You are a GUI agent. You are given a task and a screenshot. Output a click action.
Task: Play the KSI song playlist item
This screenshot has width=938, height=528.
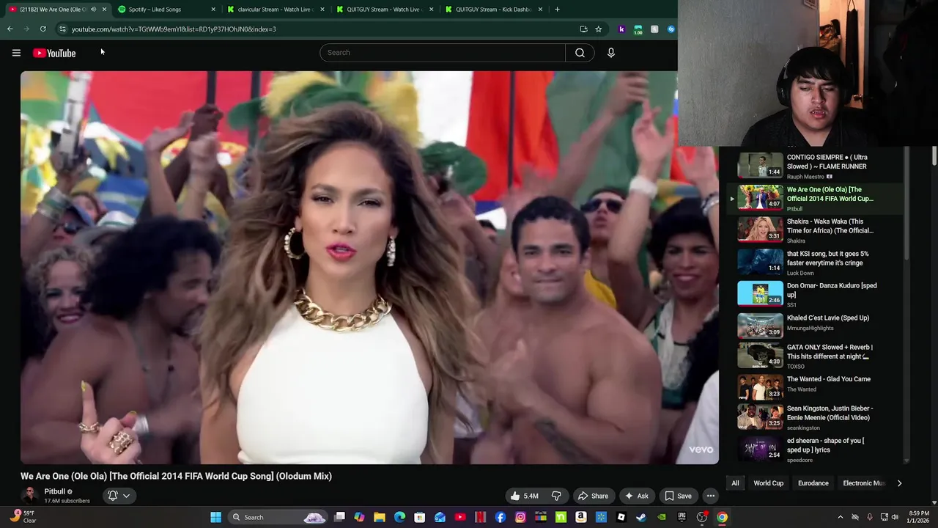pos(815,262)
